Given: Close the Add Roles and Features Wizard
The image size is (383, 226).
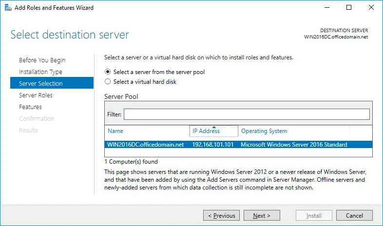Looking at the screenshot, I should tap(371, 8).
